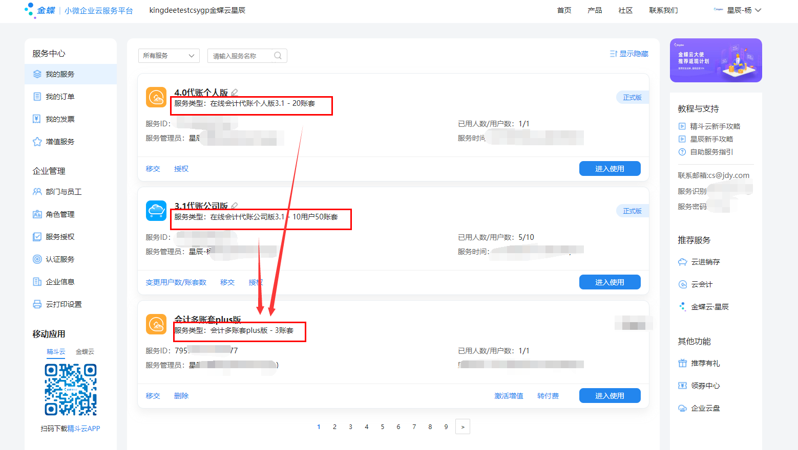This screenshot has width=798, height=450.
Task: Click the 云进销存 icon
Action: 683,262
